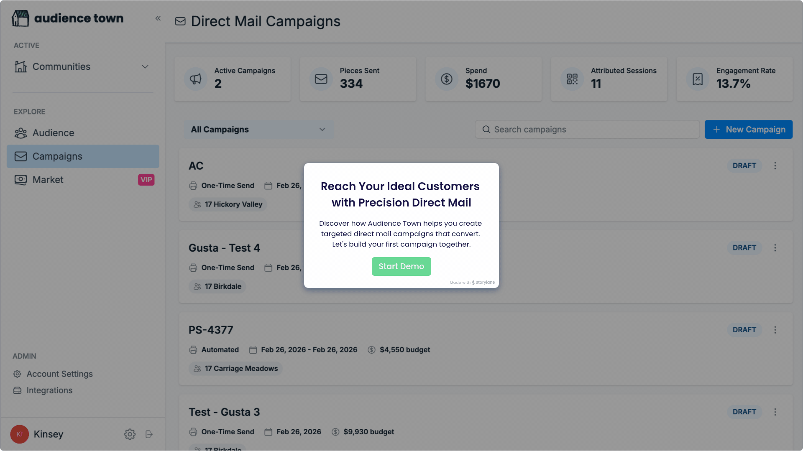Select Campaigns in the sidebar
This screenshot has width=803, height=451.
(x=57, y=156)
